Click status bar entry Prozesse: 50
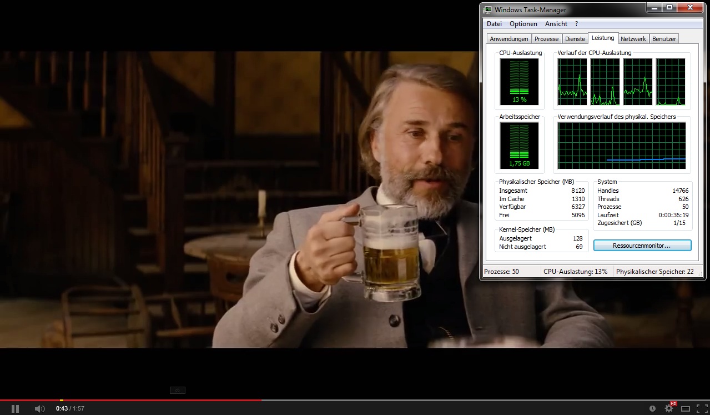Viewport: 710px width, 415px height. click(501, 272)
